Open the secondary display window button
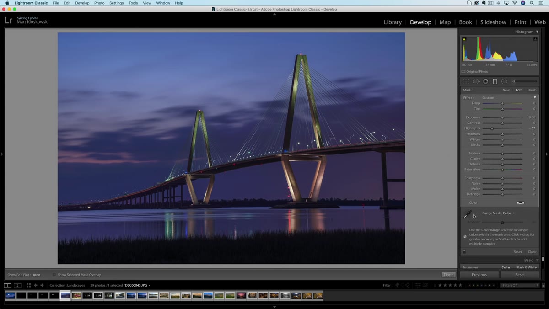The image size is (549, 309). (x=17, y=285)
